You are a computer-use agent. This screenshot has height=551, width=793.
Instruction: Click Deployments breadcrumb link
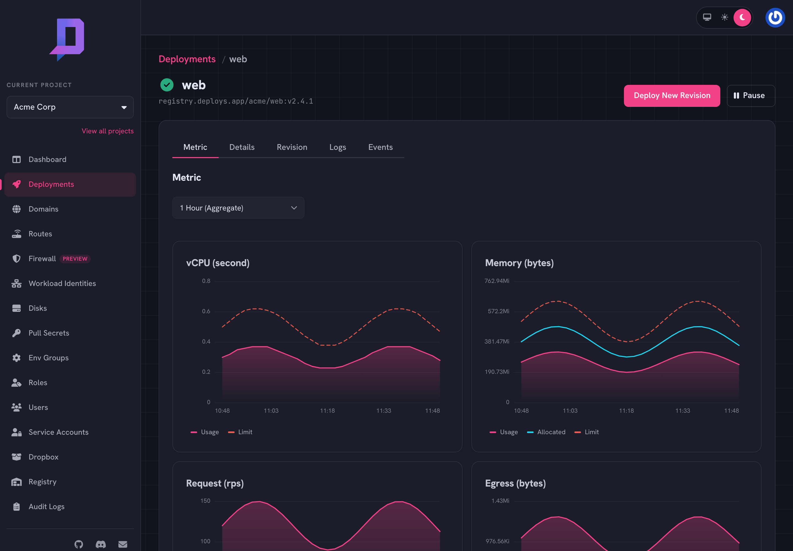187,59
